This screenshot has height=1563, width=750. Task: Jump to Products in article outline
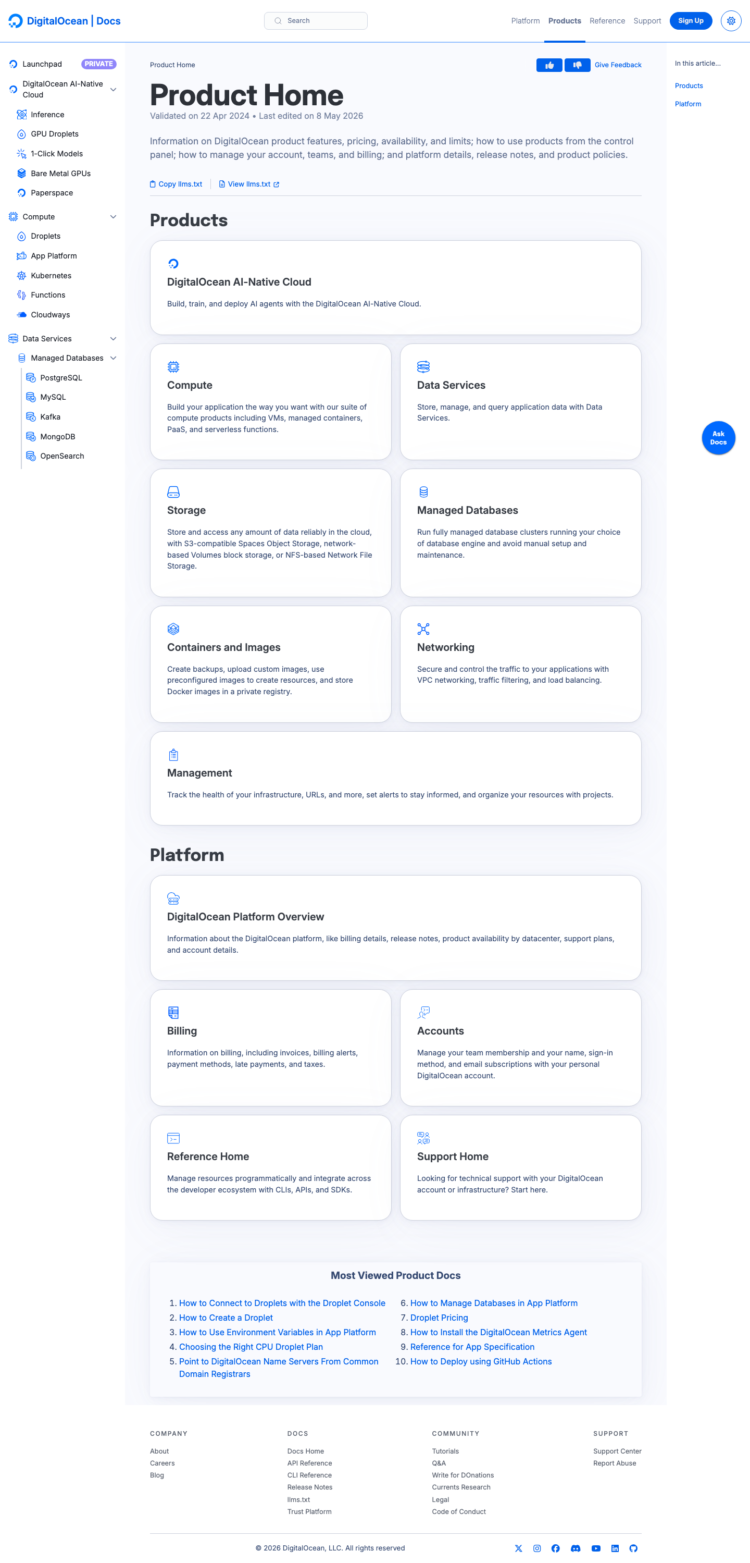click(689, 85)
